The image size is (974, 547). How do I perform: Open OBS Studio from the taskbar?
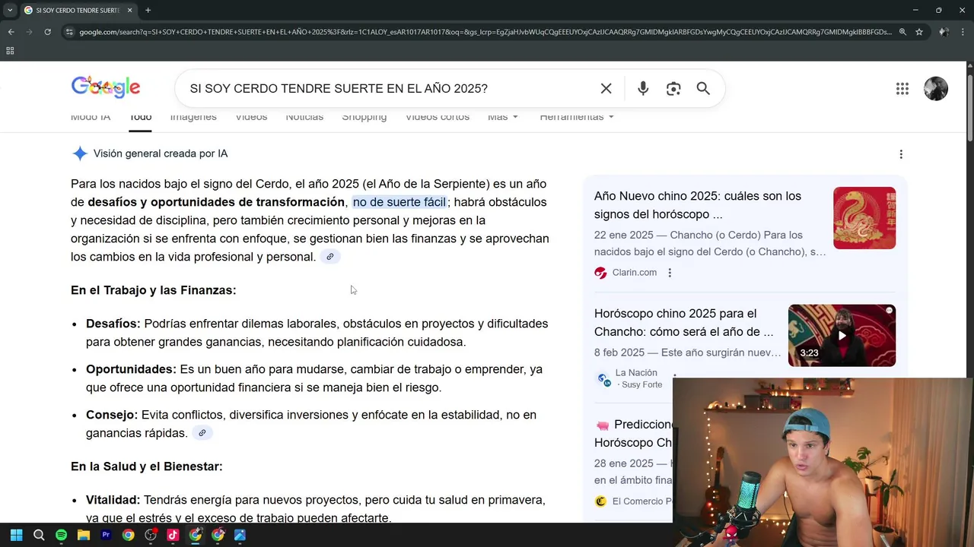click(x=151, y=535)
